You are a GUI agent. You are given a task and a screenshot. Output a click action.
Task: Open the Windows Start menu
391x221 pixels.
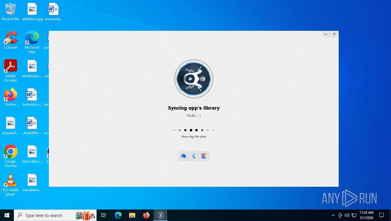coord(7,215)
